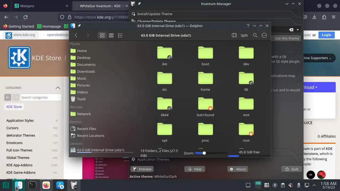The image size is (340, 191).
Task: Open the Kvantum theme selection dropdown arrow
Action: coord(298,30)
